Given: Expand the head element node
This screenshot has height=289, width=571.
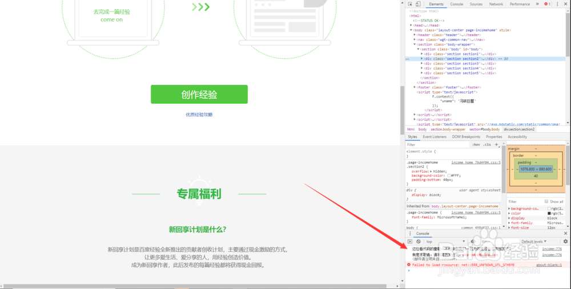Looking at the screenshot, I should pyautogui.click(x=412, y=26).
